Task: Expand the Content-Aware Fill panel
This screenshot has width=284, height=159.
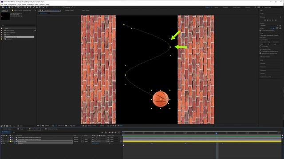Action: [266, 77]
